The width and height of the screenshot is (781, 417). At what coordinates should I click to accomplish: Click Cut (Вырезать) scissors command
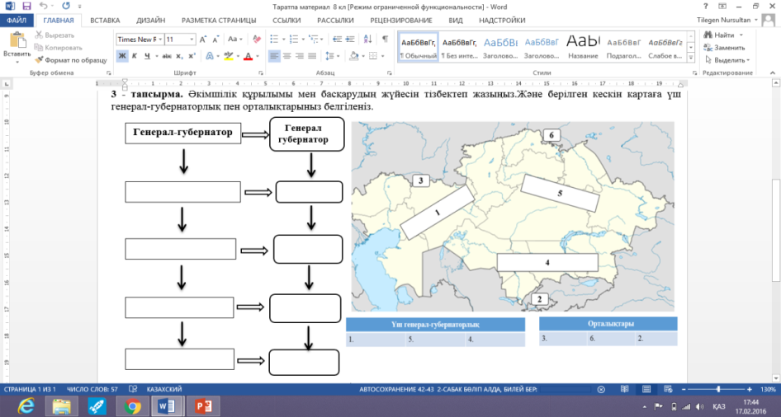click(x=54, y=35)
